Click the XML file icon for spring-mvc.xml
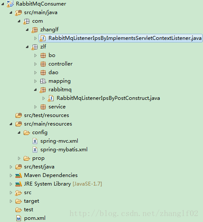The image size is (203, 222). tap(35, 141)
